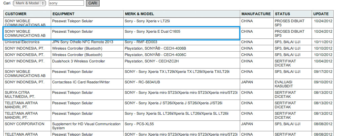Select the CUSTOMER column header
Image resolution: width=337 pixels, height=136 pixels.
(x=27, y=14)
